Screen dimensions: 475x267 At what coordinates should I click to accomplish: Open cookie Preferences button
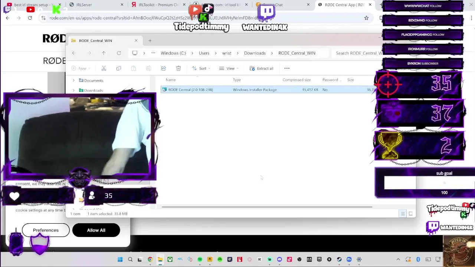coord(46,230)
